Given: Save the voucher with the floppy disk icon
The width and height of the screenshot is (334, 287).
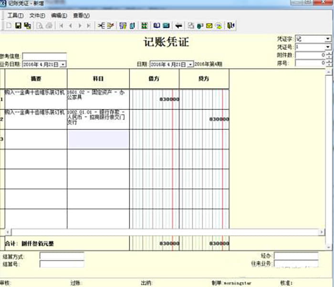Looking at the screenshot, I should point(18,25).
